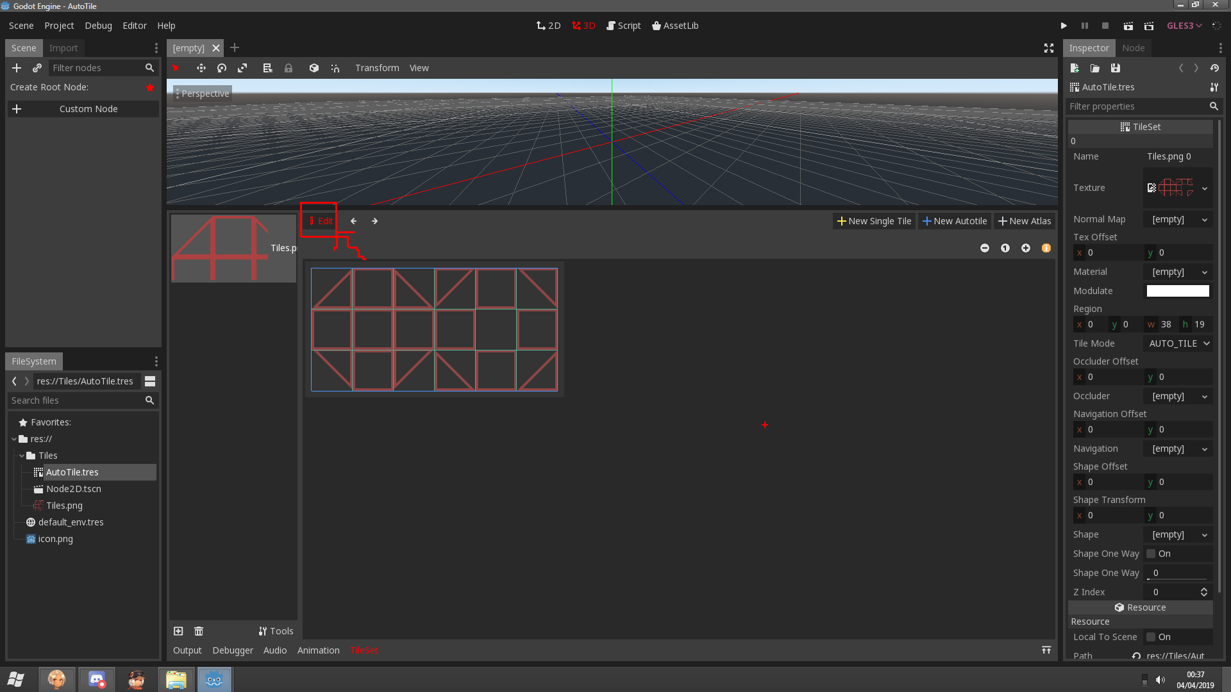Image resolution: width=1231 pixels, height=692 pixels.
Task: Click the New Autotile button
Action: coord(955,220)
